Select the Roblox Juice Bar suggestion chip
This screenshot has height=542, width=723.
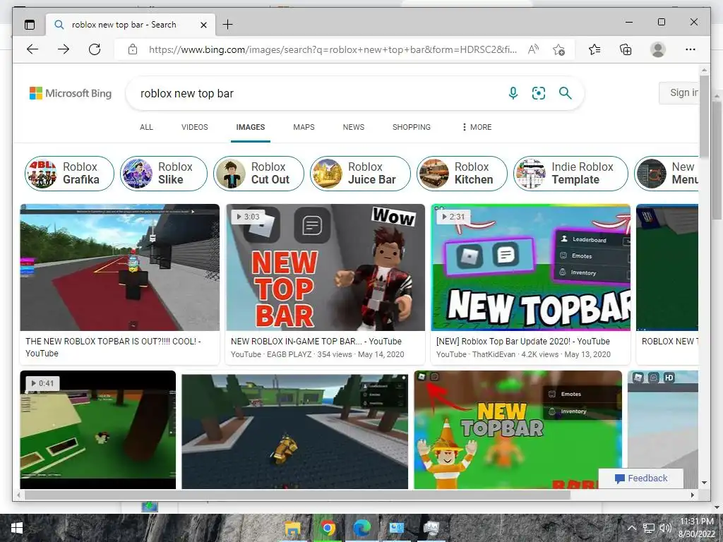(x=360, y=174)
